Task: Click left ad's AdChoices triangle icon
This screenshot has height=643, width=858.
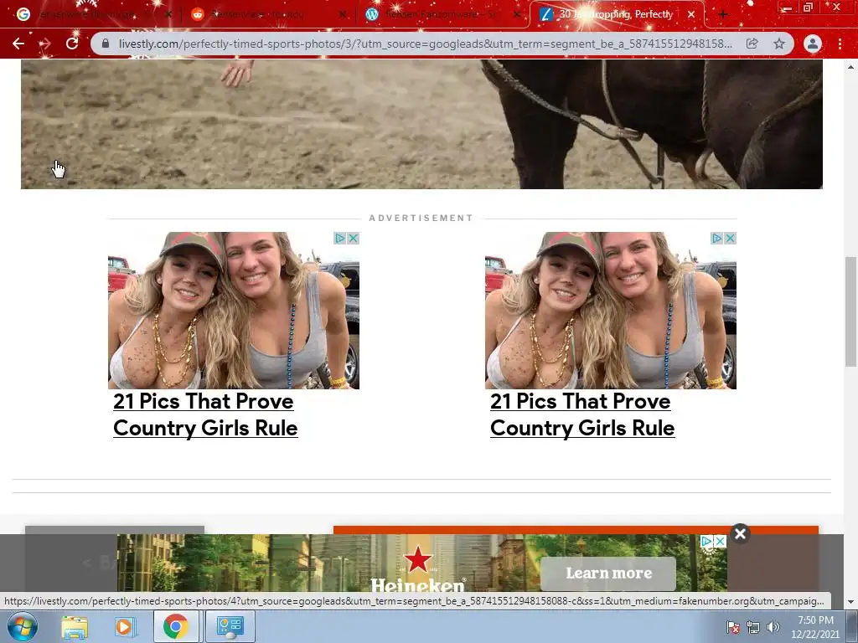Action: click(x=340, y=239)
